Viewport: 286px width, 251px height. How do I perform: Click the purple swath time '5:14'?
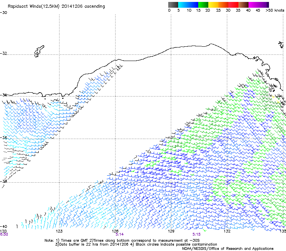tap(120, 234)
